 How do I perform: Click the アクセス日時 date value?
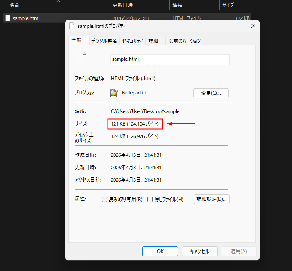(x=136, y=180)
